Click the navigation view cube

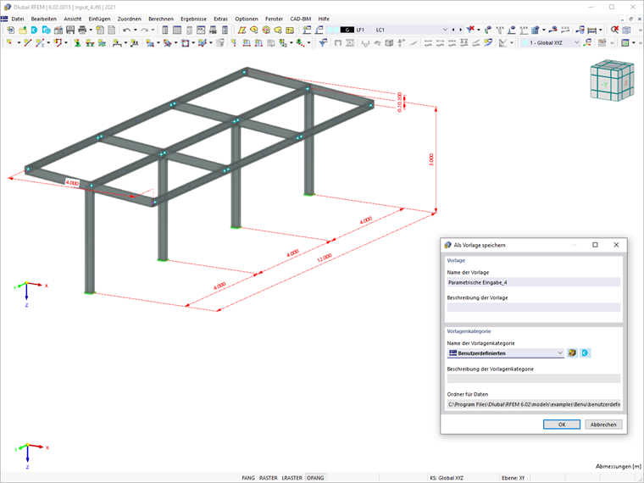tap(612, 80)
